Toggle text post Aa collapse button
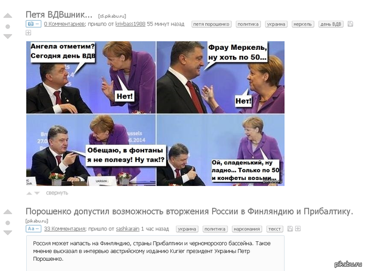Screen dimensions: 365x271 point(33,228)
